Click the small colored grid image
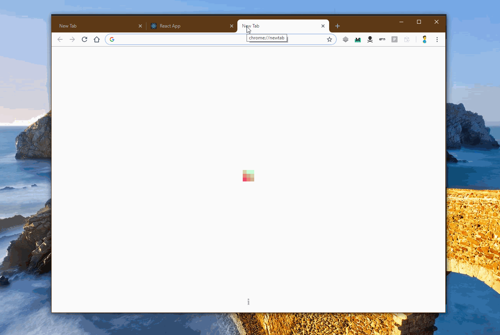Screen dimensions: 500x335 tap(248, 175)
